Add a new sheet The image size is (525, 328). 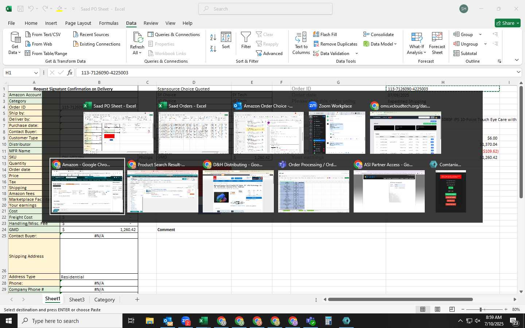pyautogui.click(x=137, y=300)
